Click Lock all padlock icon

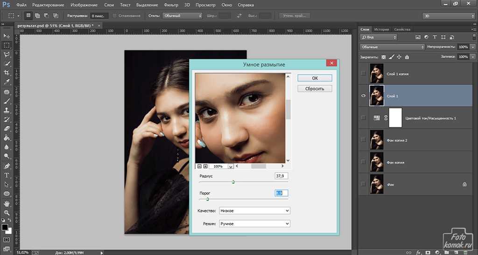[407, 57]
